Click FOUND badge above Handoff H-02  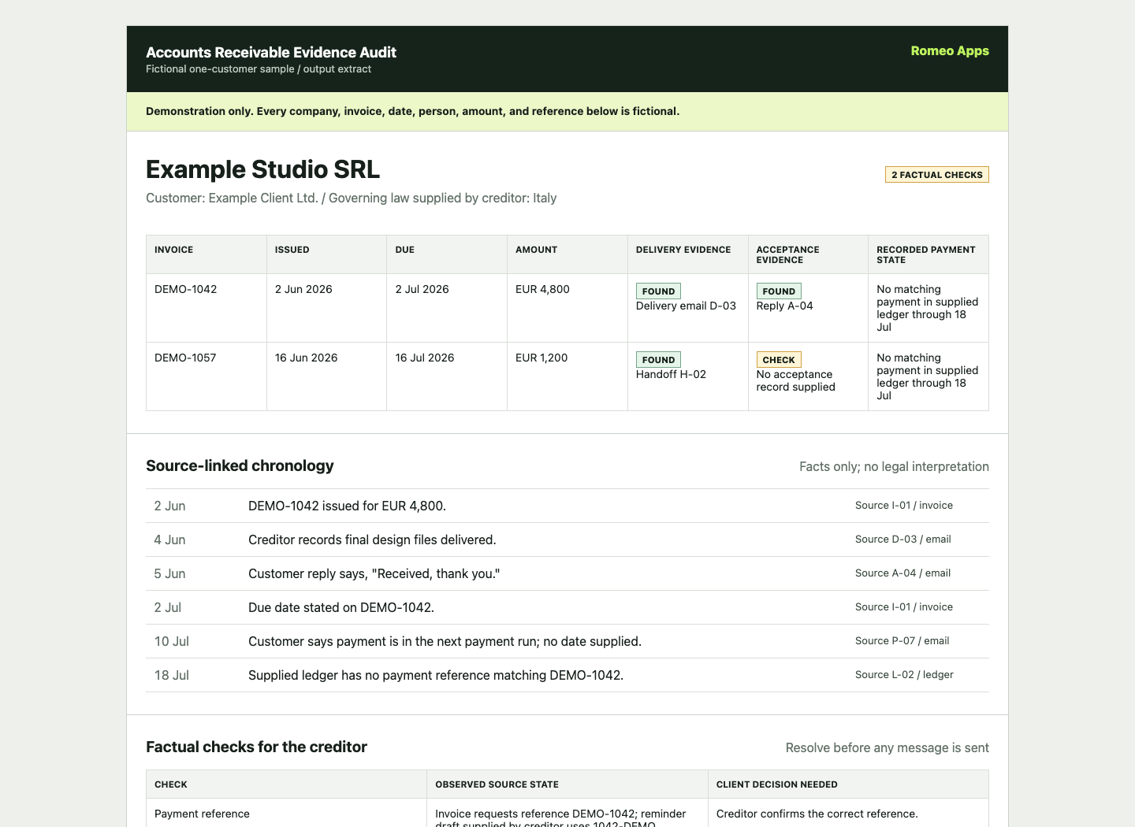click(658, 360)
